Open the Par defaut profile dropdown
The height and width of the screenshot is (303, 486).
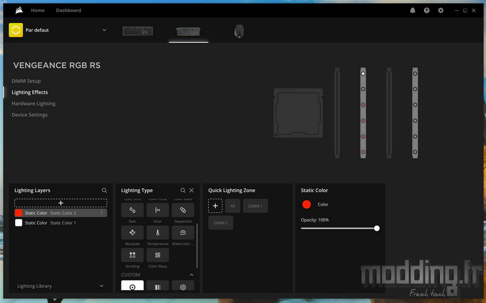click(x=104, y=30)
